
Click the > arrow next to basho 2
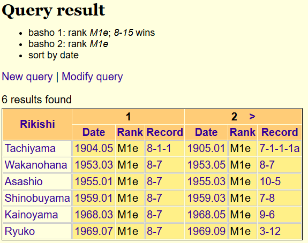pyautogui.click(x=252, y=117)
